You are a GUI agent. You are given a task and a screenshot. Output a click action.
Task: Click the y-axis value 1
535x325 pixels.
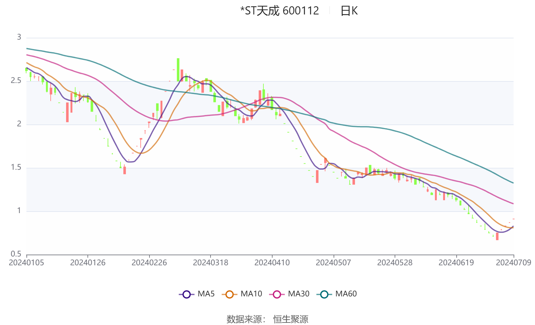point(19,211)
